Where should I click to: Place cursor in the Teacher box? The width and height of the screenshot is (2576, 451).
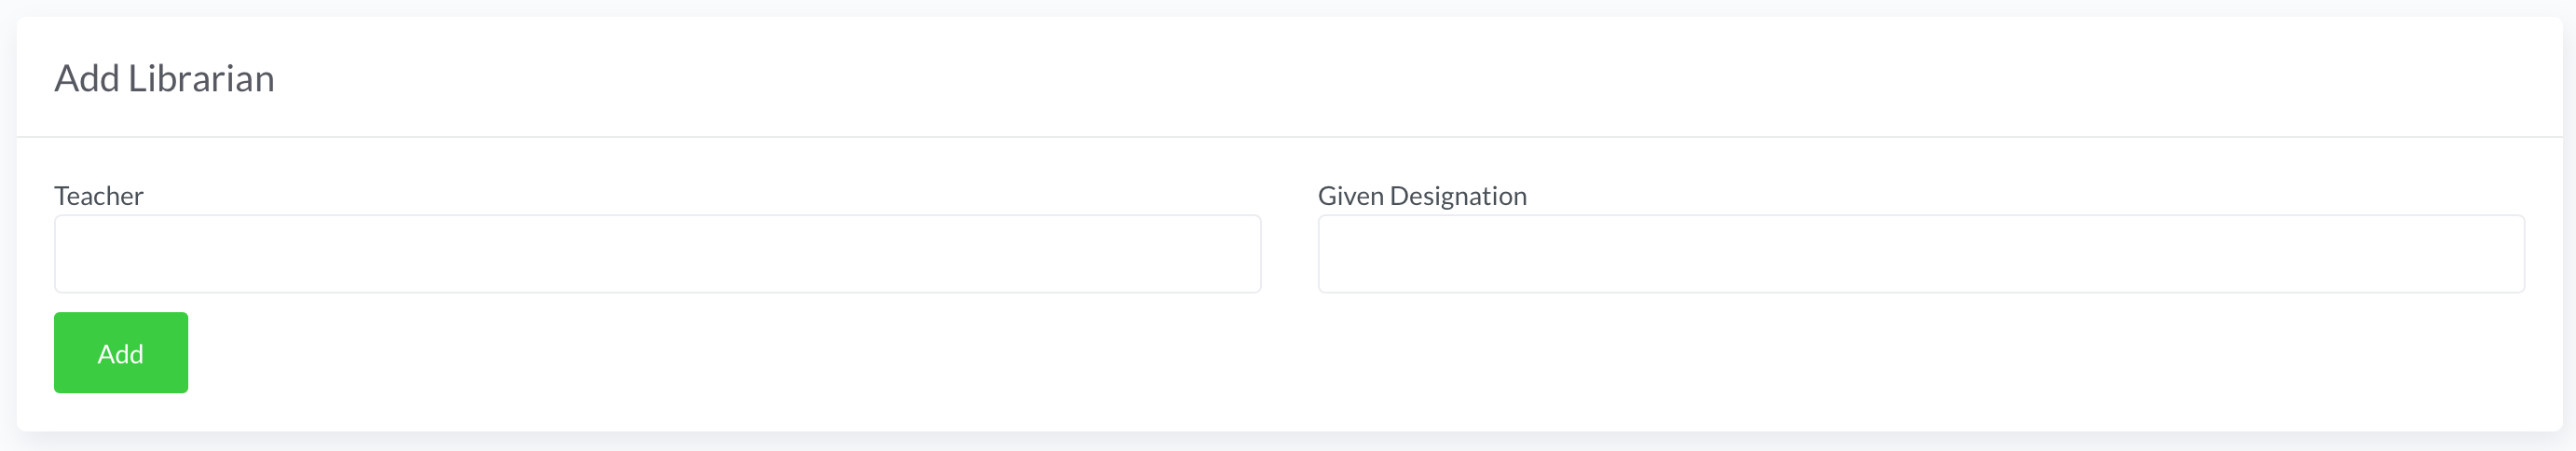point(657,254)
